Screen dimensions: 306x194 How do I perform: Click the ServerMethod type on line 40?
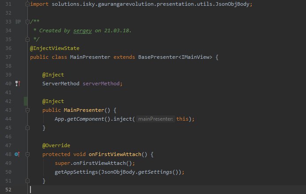click(61, 84)
